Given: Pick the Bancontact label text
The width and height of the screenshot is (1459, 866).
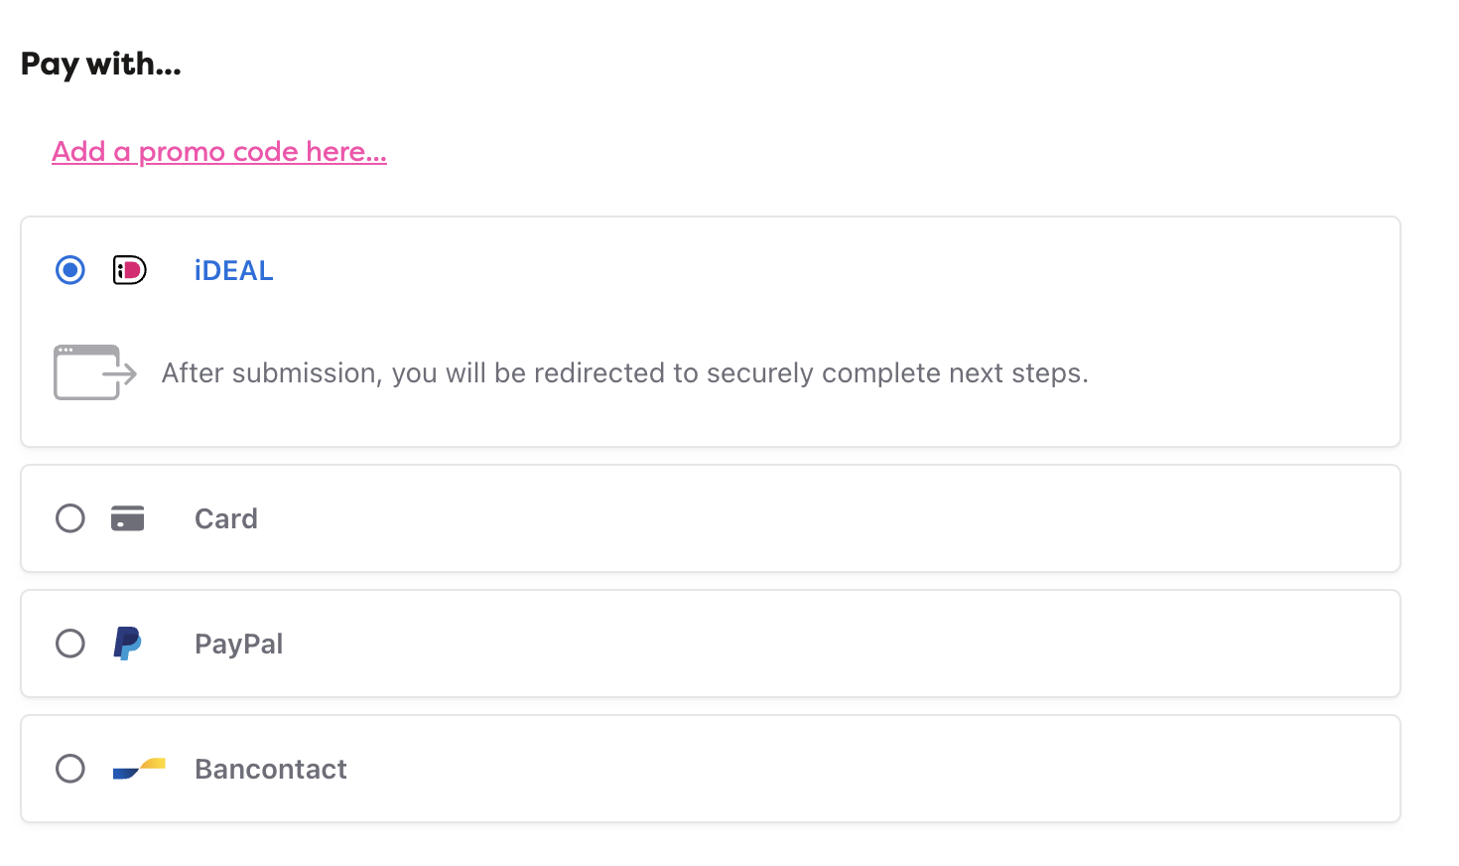Looking at the screenshot, I should point(271,769).
